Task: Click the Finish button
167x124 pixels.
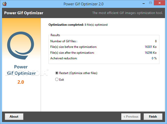Action: point(153,117)
